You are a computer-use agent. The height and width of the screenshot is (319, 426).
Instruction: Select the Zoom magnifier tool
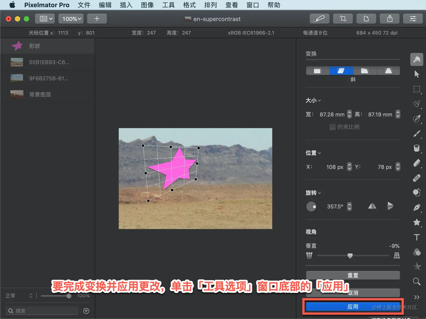[417, 281]
